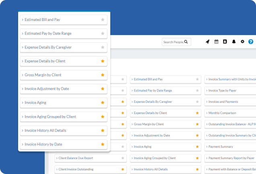Unfavorite Invoice Aging Grouped by Client in popup
Viewport: 256px width, 174px height.
(103, 117)
